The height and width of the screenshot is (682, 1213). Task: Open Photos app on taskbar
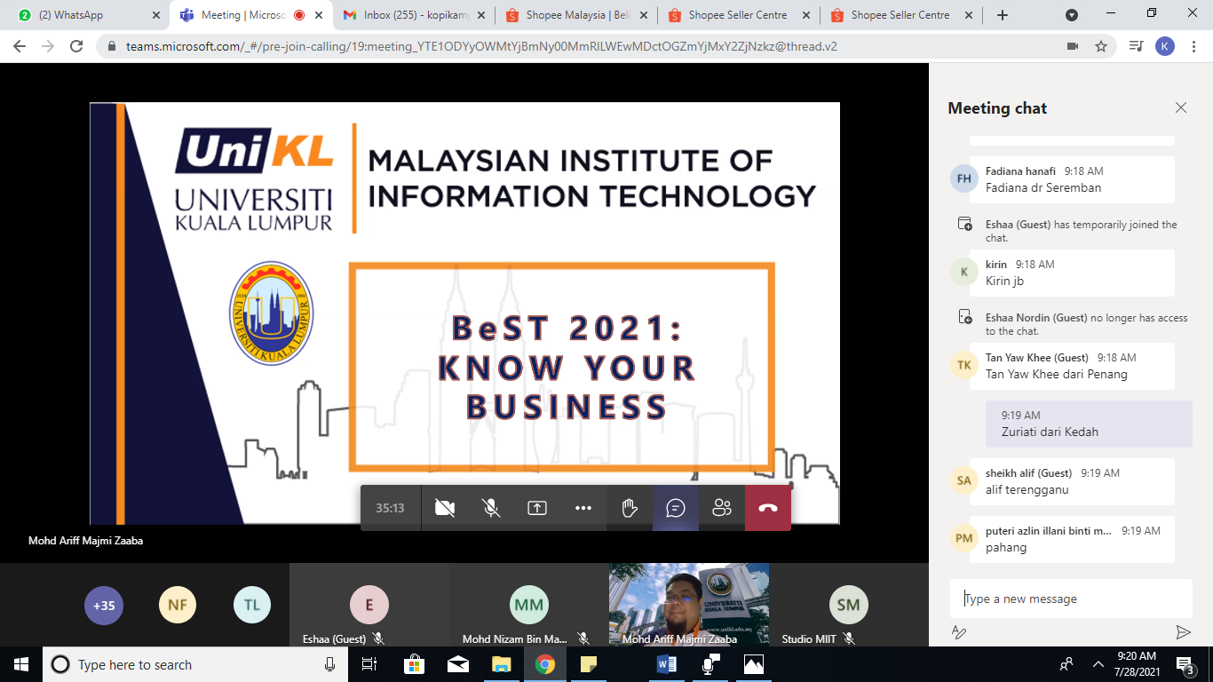(x=753, y=664)
